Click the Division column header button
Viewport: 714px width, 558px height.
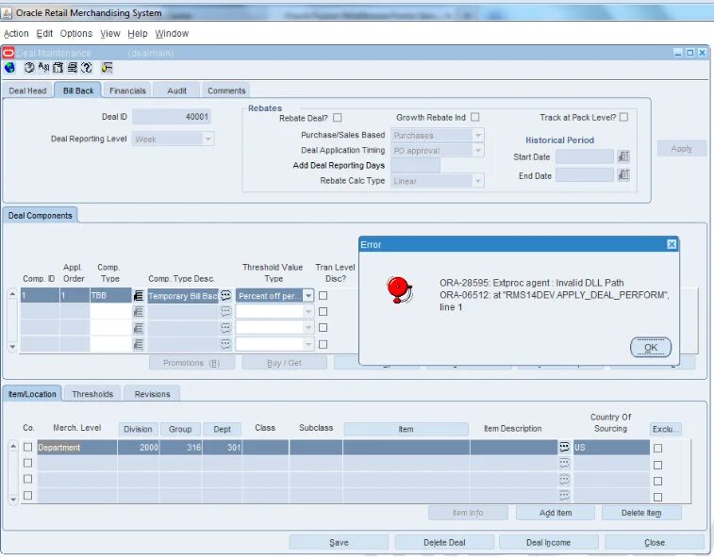138,429
